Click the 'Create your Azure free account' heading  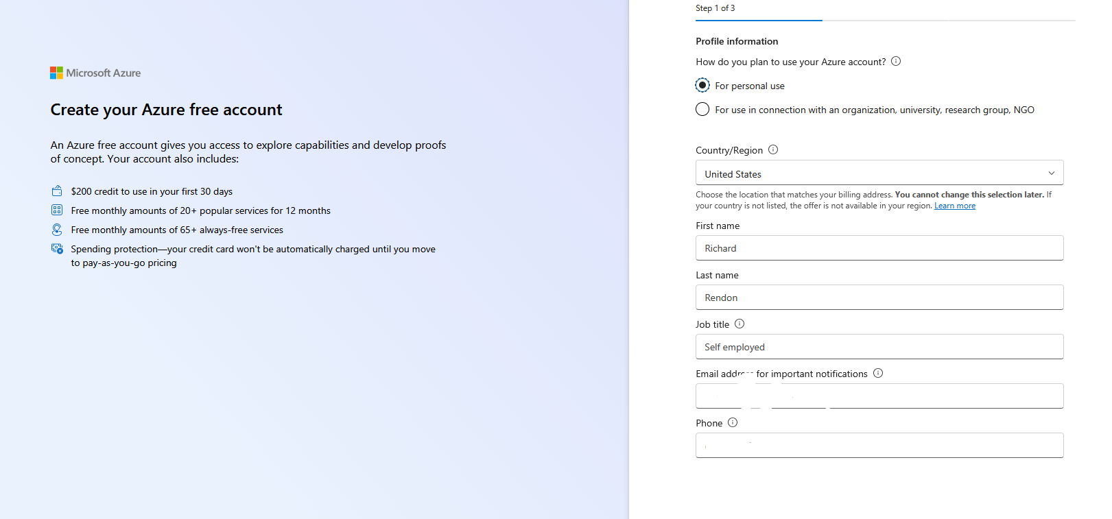pos(166,110)
